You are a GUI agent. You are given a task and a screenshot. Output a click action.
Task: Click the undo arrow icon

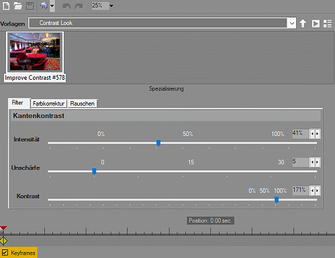click(x=66, y=6)
